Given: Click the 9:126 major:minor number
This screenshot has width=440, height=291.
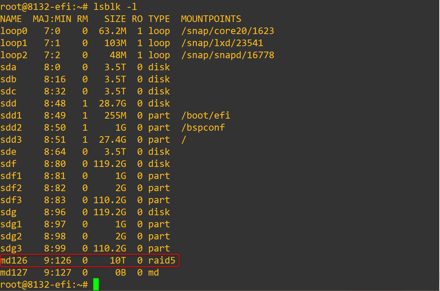Looking at the screenshot, I should click(57, 261).
